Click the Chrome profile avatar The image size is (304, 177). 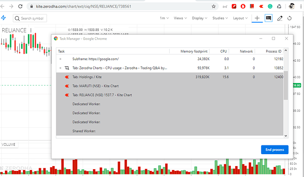290,7
